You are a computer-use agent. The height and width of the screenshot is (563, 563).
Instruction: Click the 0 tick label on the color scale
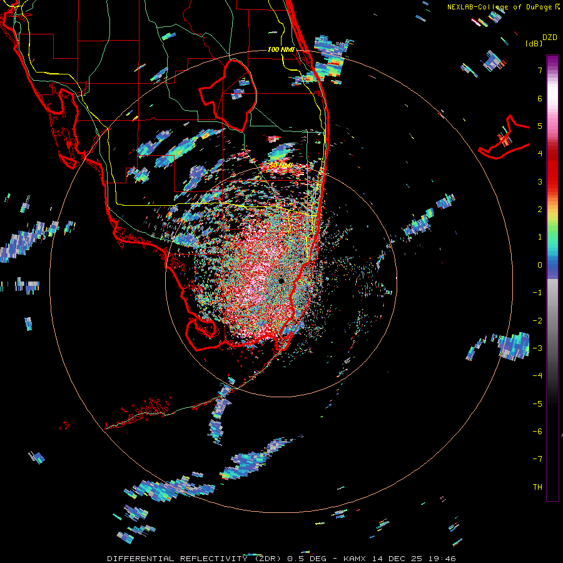pos(540,265)
